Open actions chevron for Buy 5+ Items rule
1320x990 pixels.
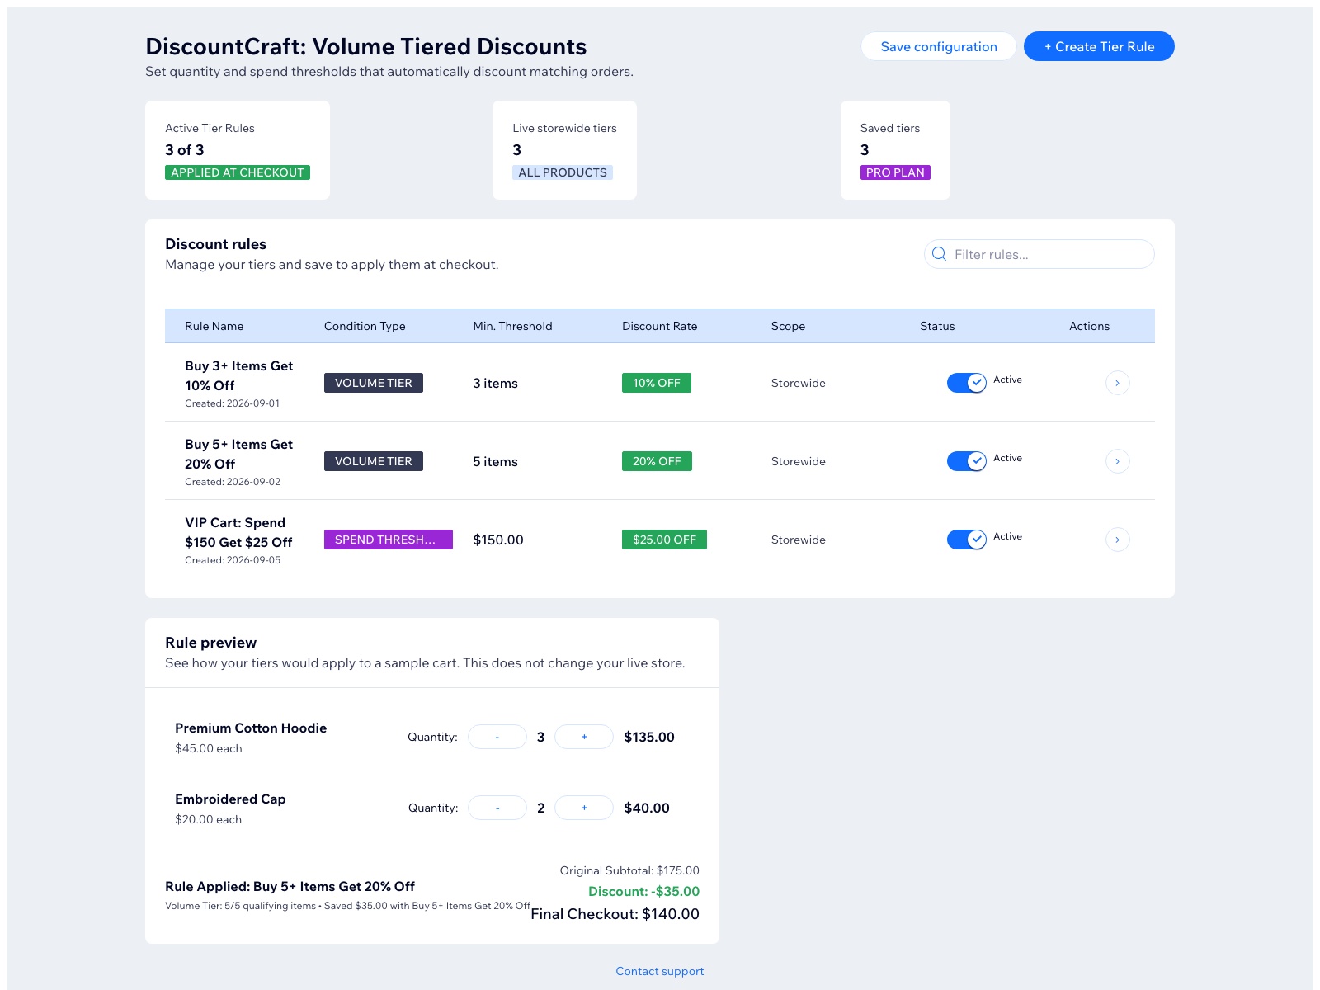point(1117,461)
